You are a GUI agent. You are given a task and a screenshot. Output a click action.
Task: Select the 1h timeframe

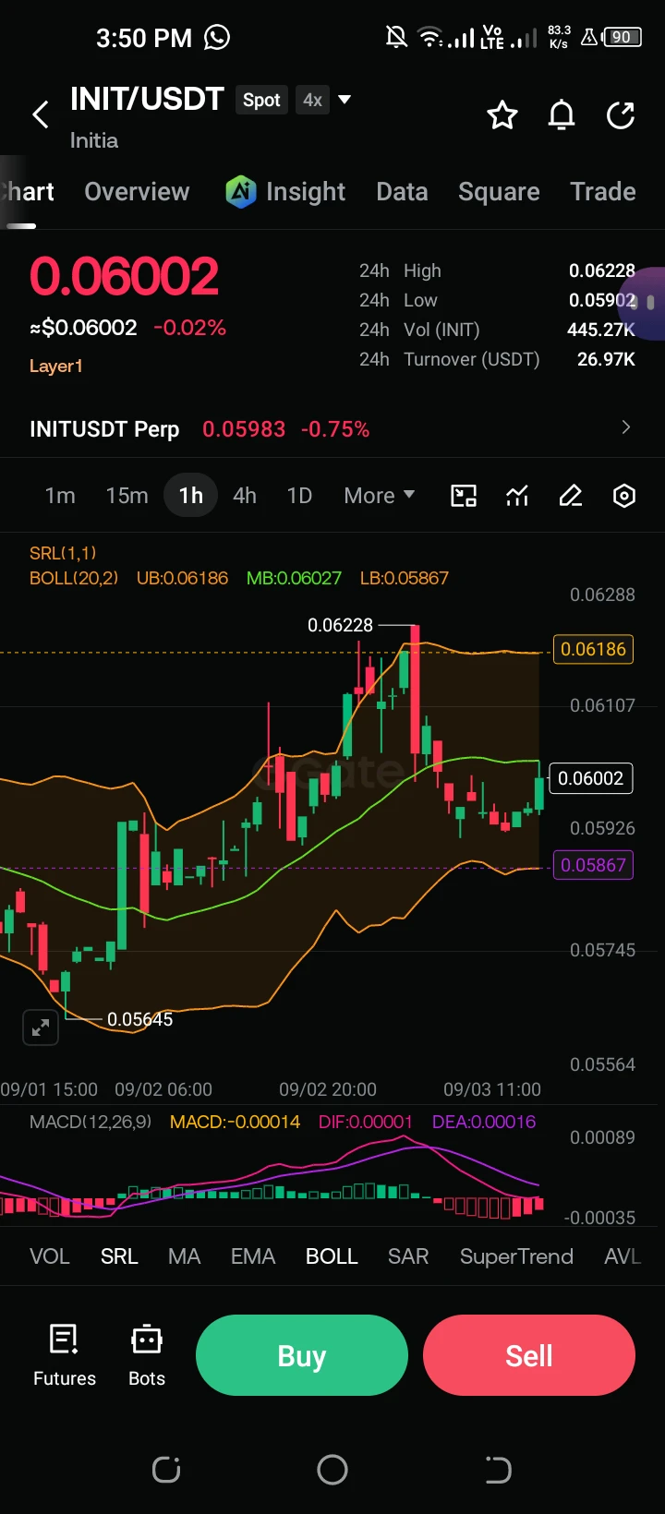click(191, 496)
